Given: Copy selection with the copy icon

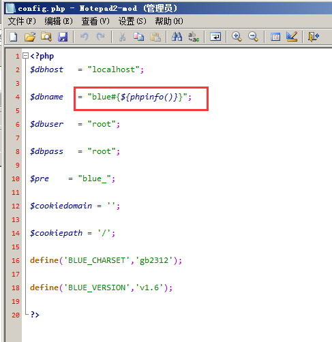Looking at the screenshot, I should click(x=139, y=37).
